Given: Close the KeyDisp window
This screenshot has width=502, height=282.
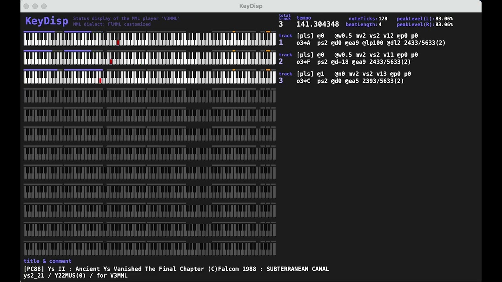Looking at the screenshot, I should click(x=26, y=6).
